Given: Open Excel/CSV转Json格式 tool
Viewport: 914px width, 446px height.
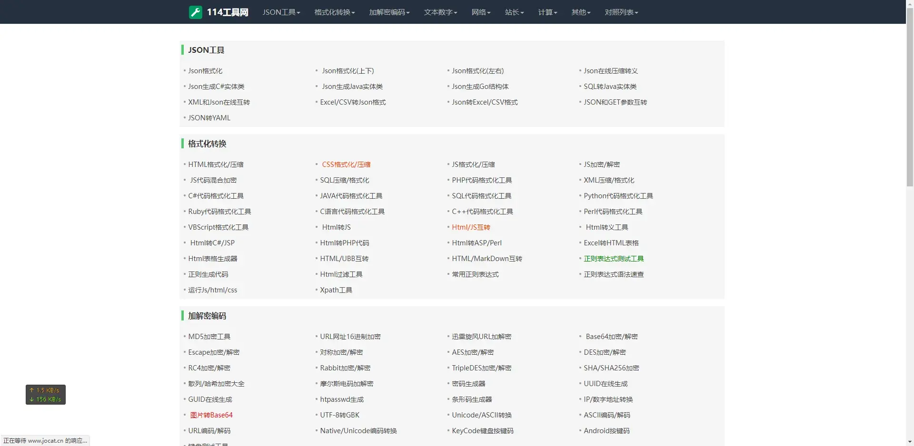Looking at the screenshot, I should 353,102.
